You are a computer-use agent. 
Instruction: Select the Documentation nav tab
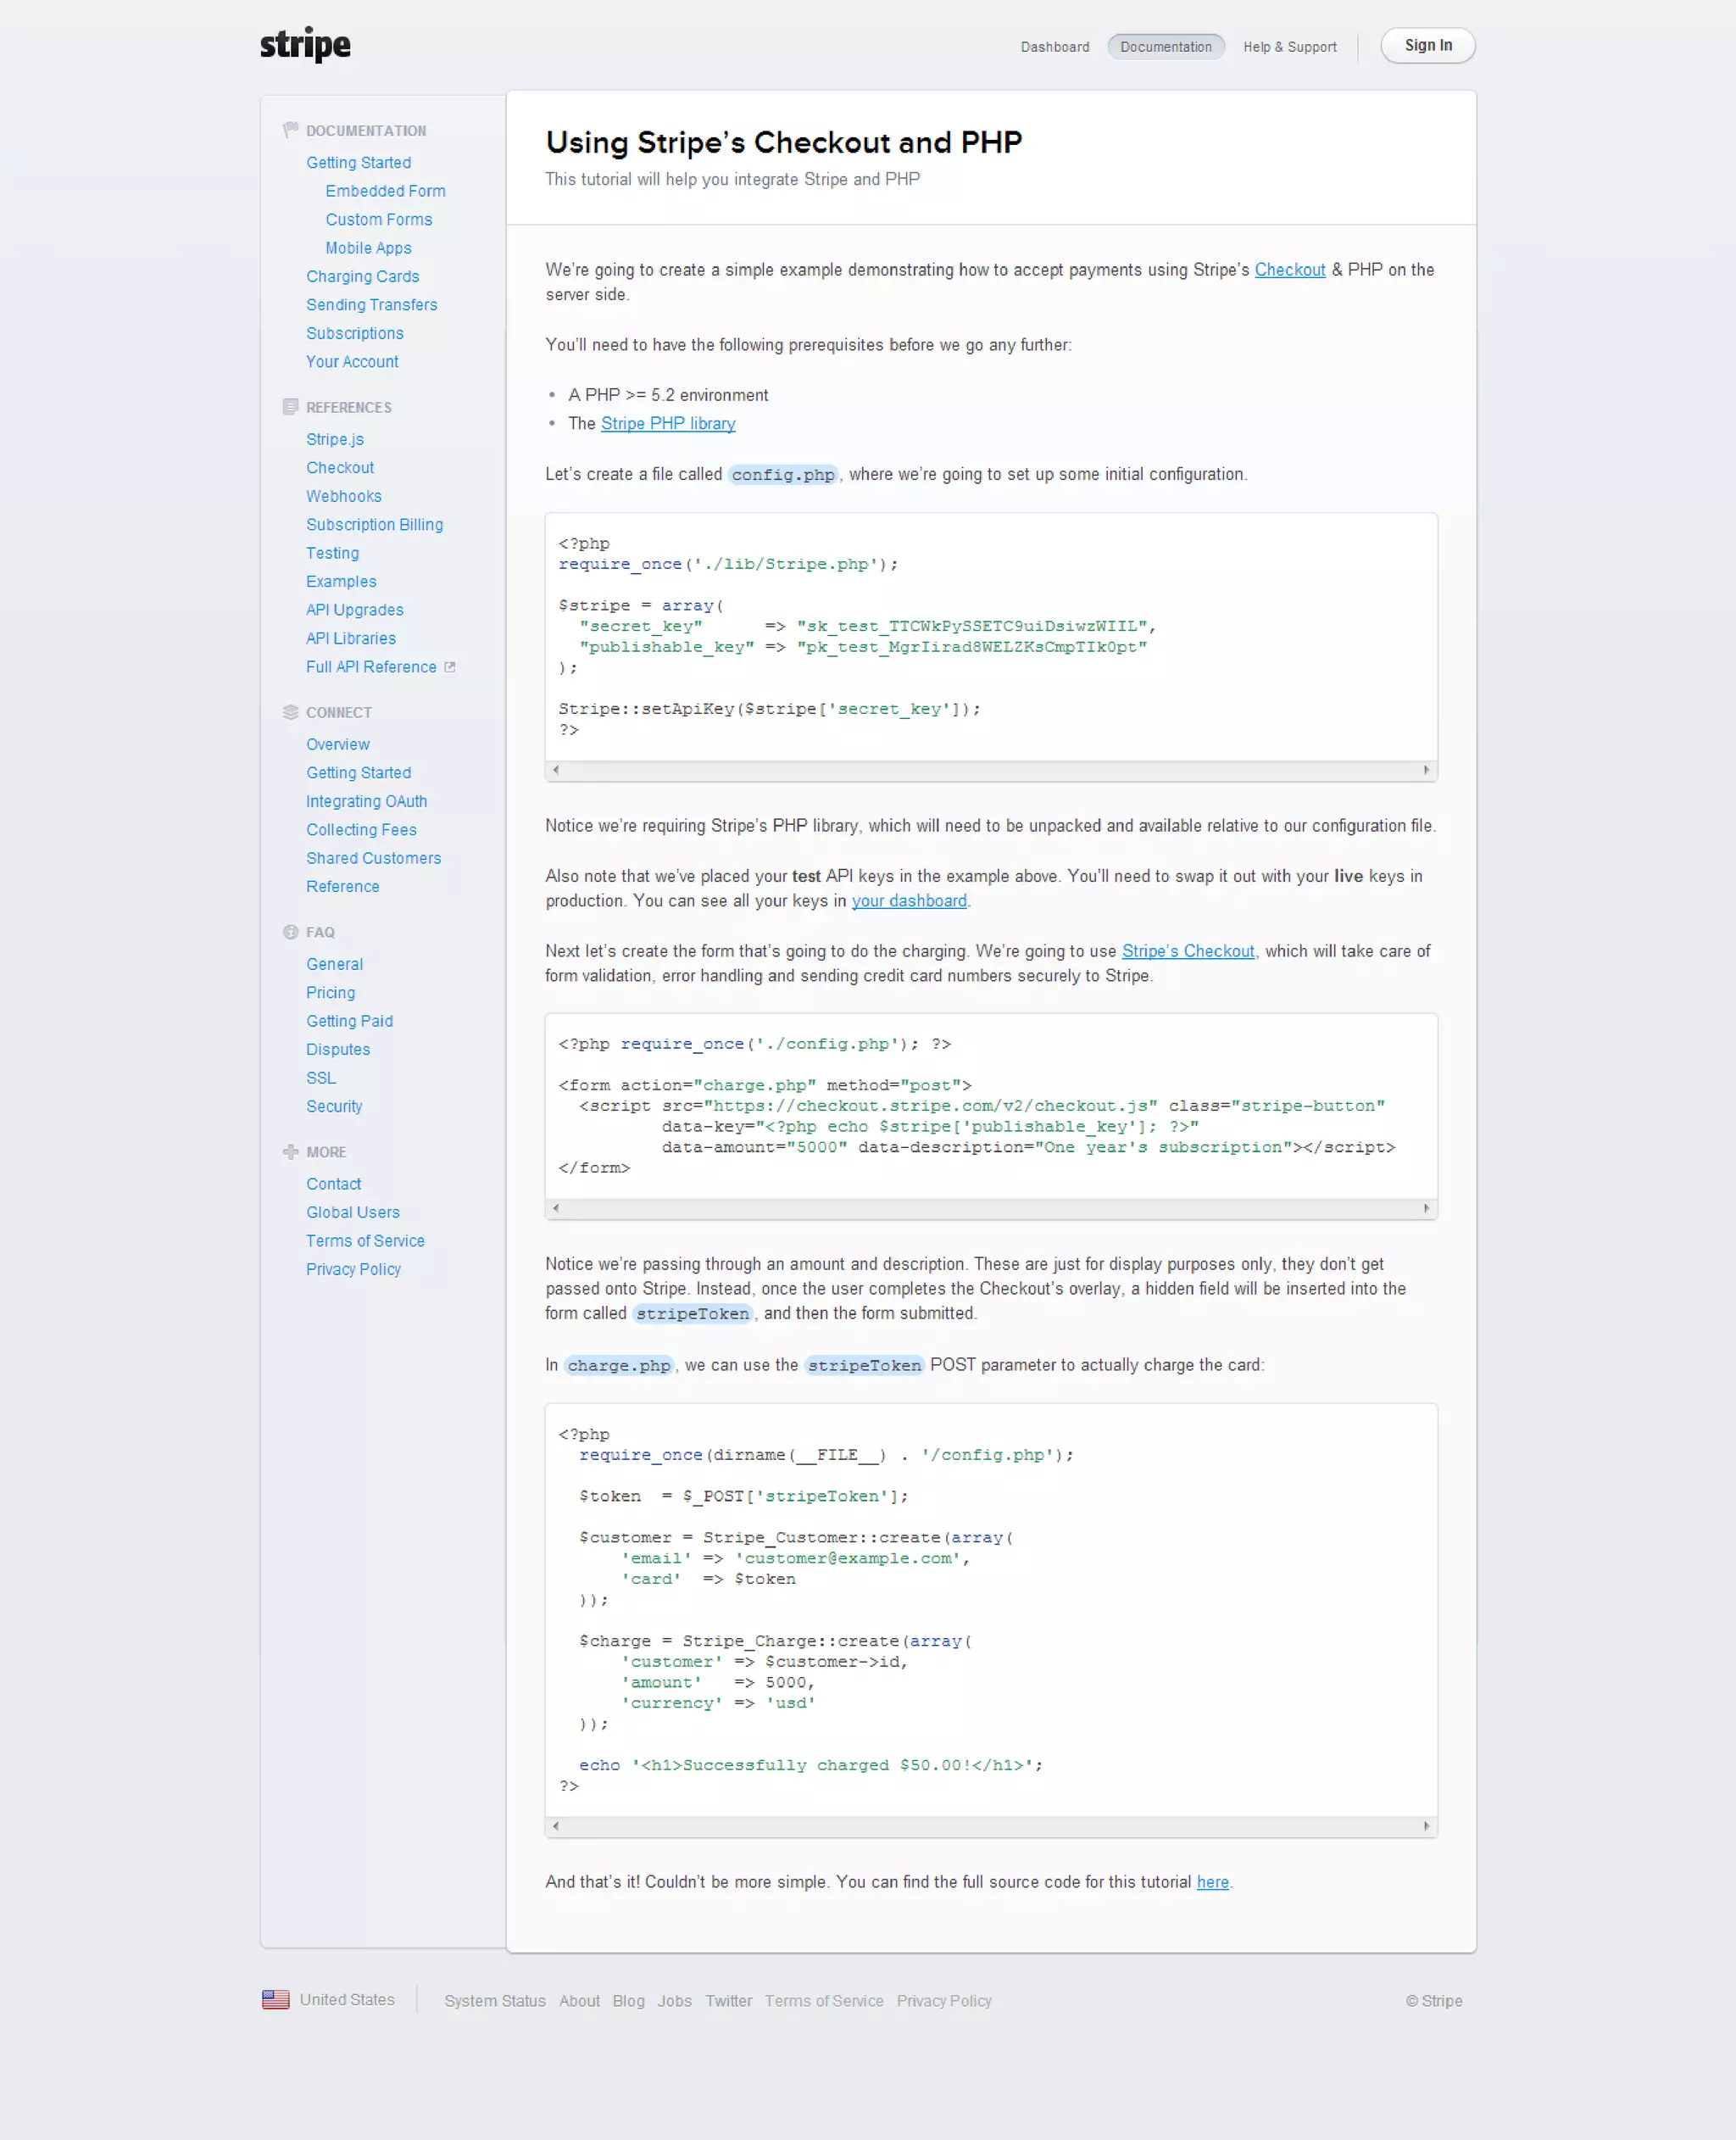click(x=1166, y=47)
